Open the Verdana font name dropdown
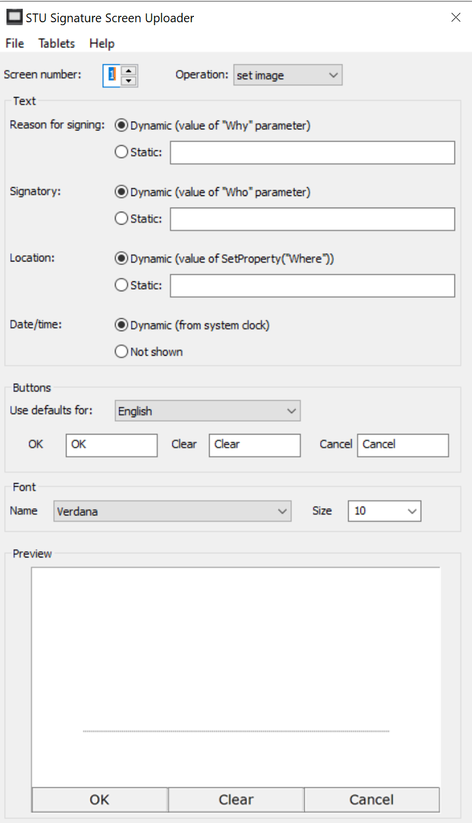Viewport: 472px width, 823px height. click(x=172, y=511)
